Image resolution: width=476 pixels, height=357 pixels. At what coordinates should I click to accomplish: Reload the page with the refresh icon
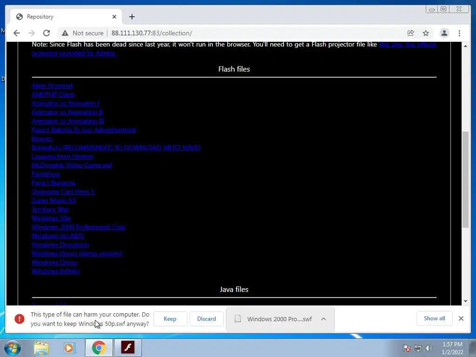(x=46, y=33)
